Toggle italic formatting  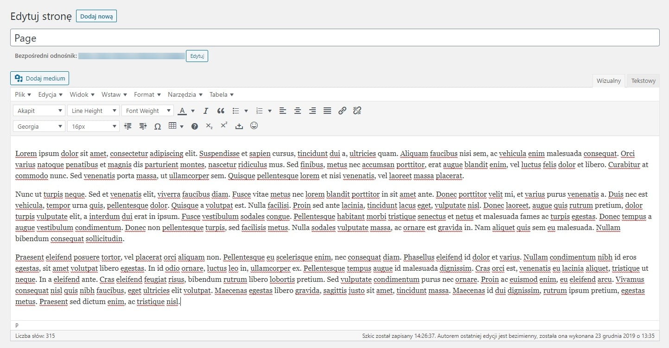tap(206, 111)
